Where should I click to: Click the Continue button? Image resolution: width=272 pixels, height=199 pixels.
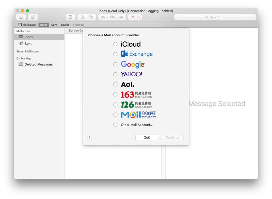172,137
